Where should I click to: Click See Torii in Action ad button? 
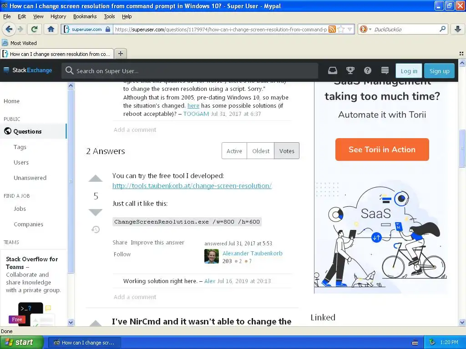click(x=382, y=150)
